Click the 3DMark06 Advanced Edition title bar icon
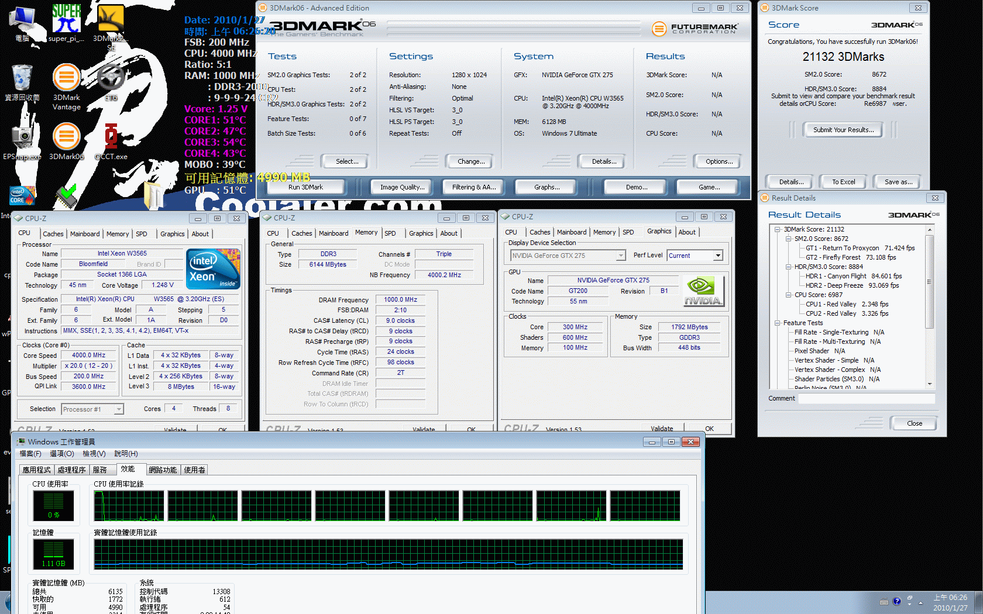 263,8
